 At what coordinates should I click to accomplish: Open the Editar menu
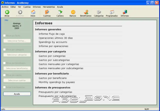pos(13,7)
